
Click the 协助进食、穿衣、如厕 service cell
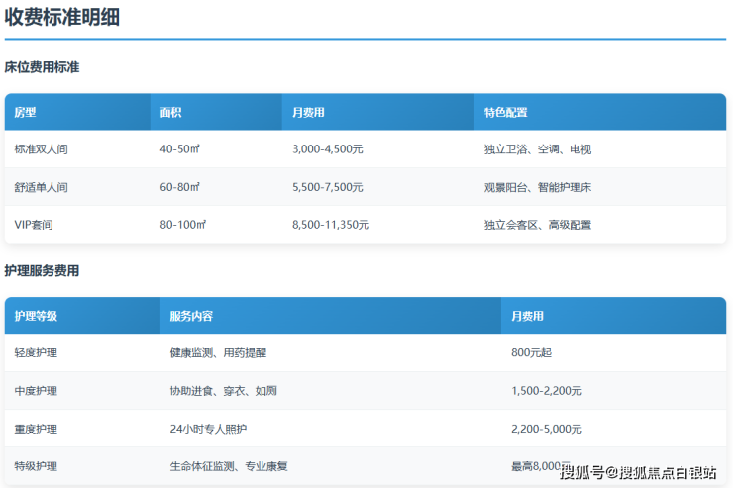coord(221,391)
